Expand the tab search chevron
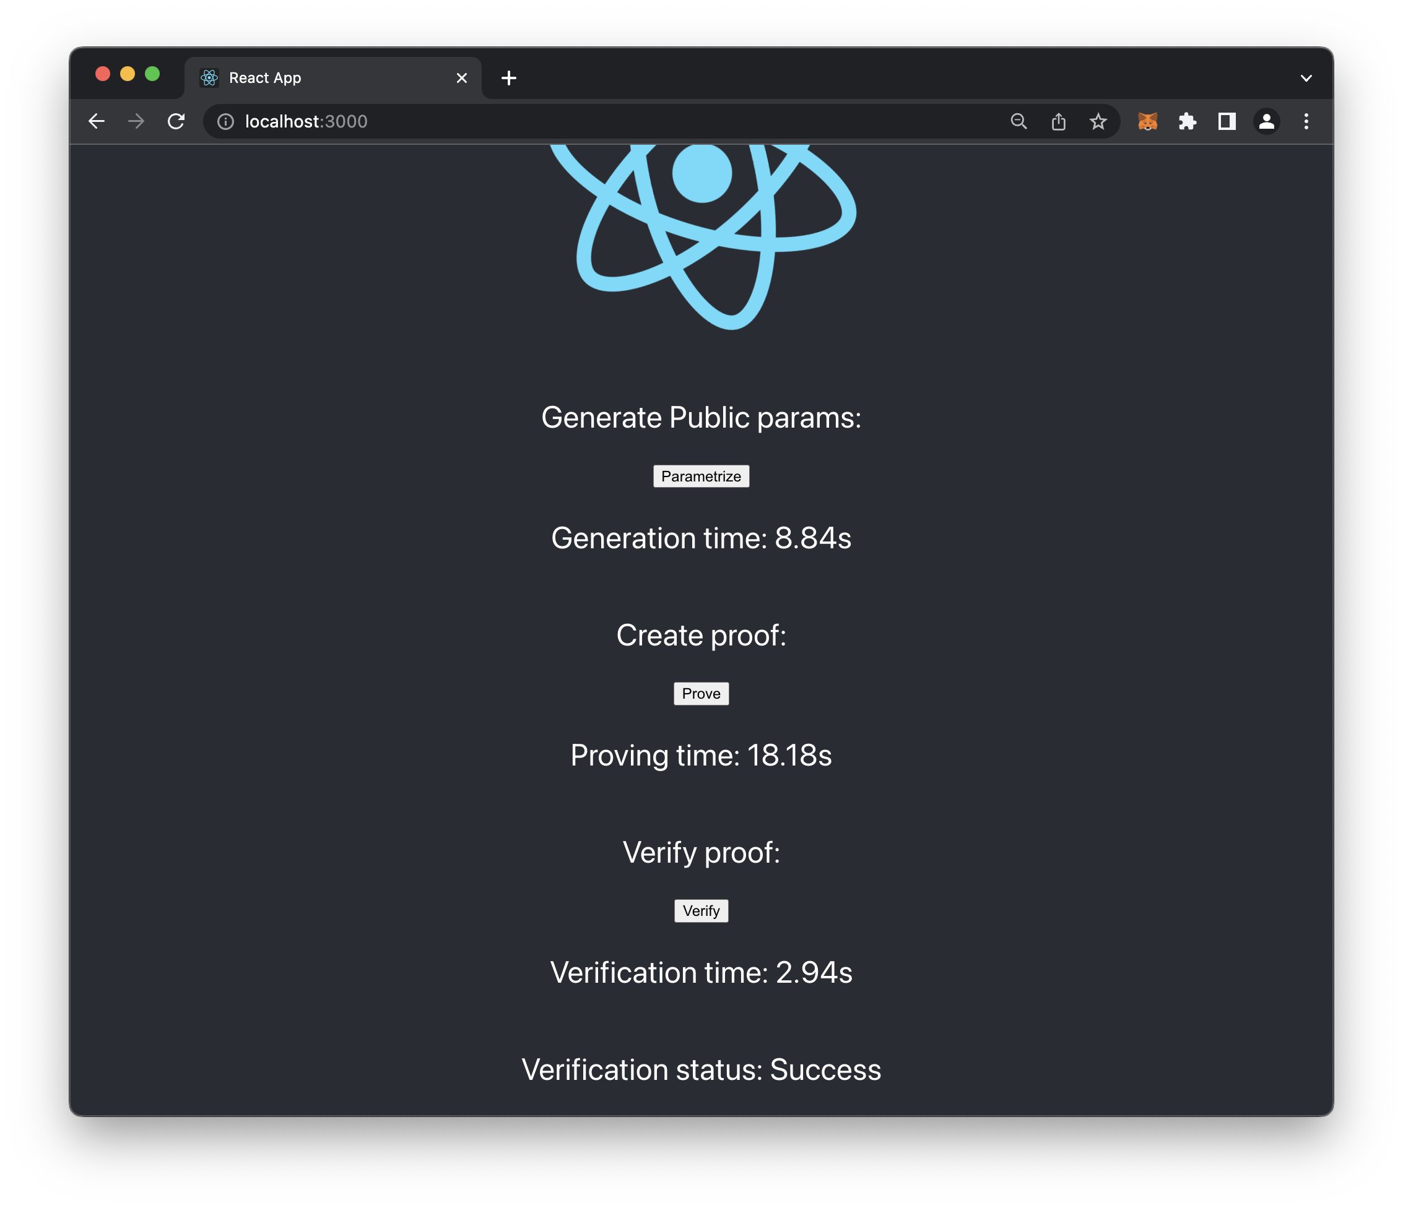The image size is (1403, 1208). click(x=1306, y=78)
